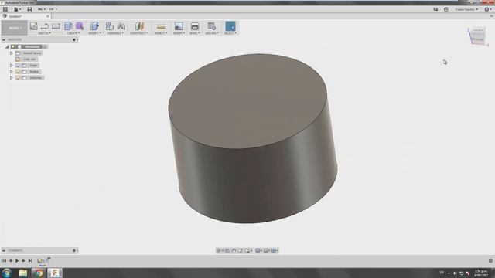The width and height of the screenshot is (495, 278).
Task: Expand the Named Views folder
Action: [x=12, y=53]
